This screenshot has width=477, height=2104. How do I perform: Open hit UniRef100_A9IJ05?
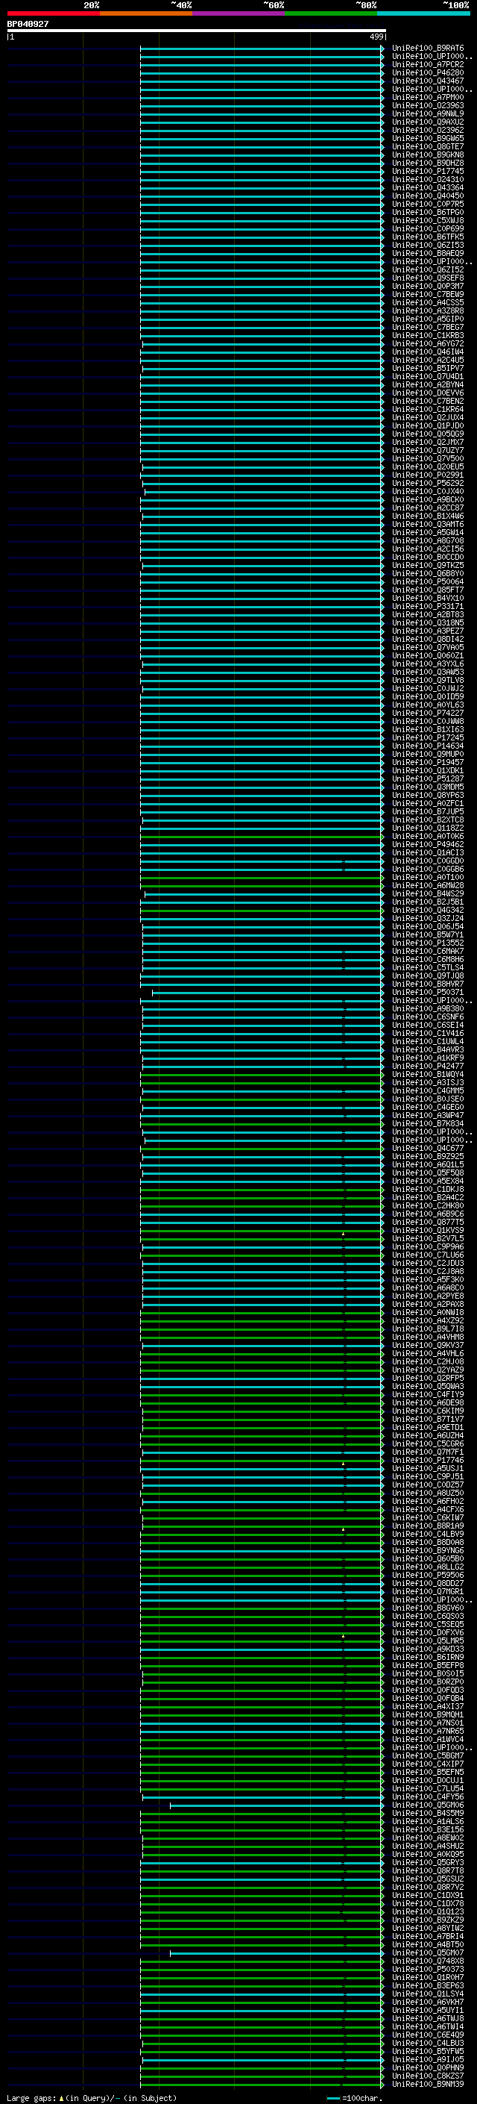[x=427, y=2060]
